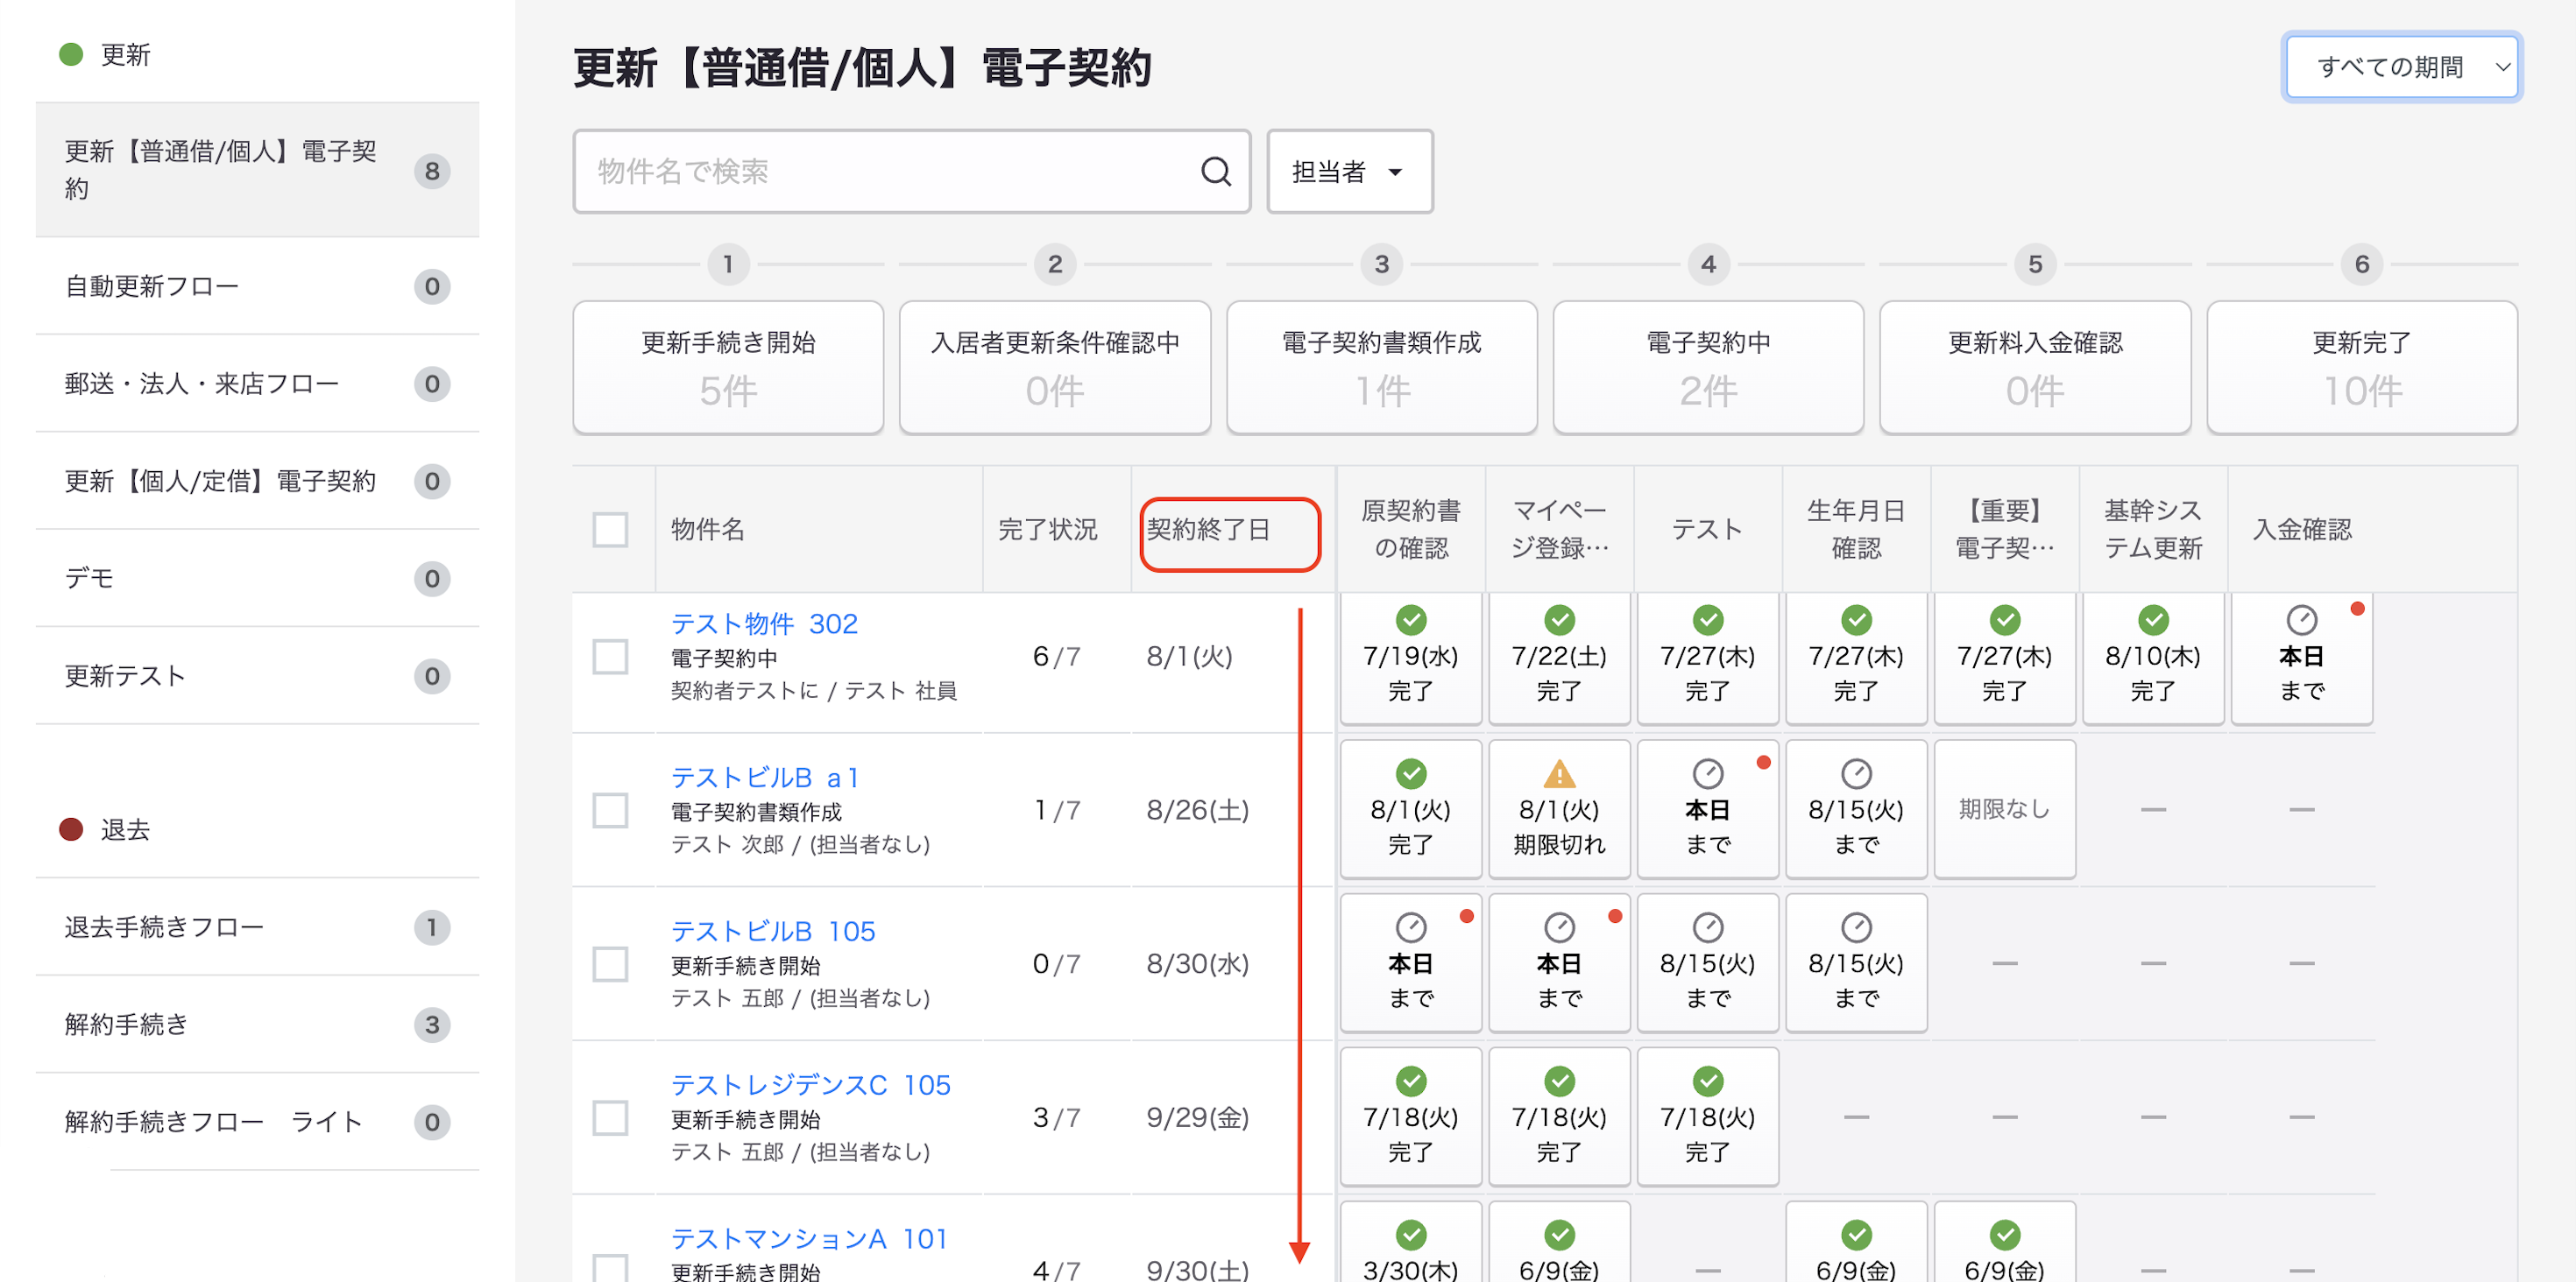This screenshot has width=2576, height=1282.
Task: Click green check in テスト column for テストレジデンスC 105
Action: point(1707,1081)
